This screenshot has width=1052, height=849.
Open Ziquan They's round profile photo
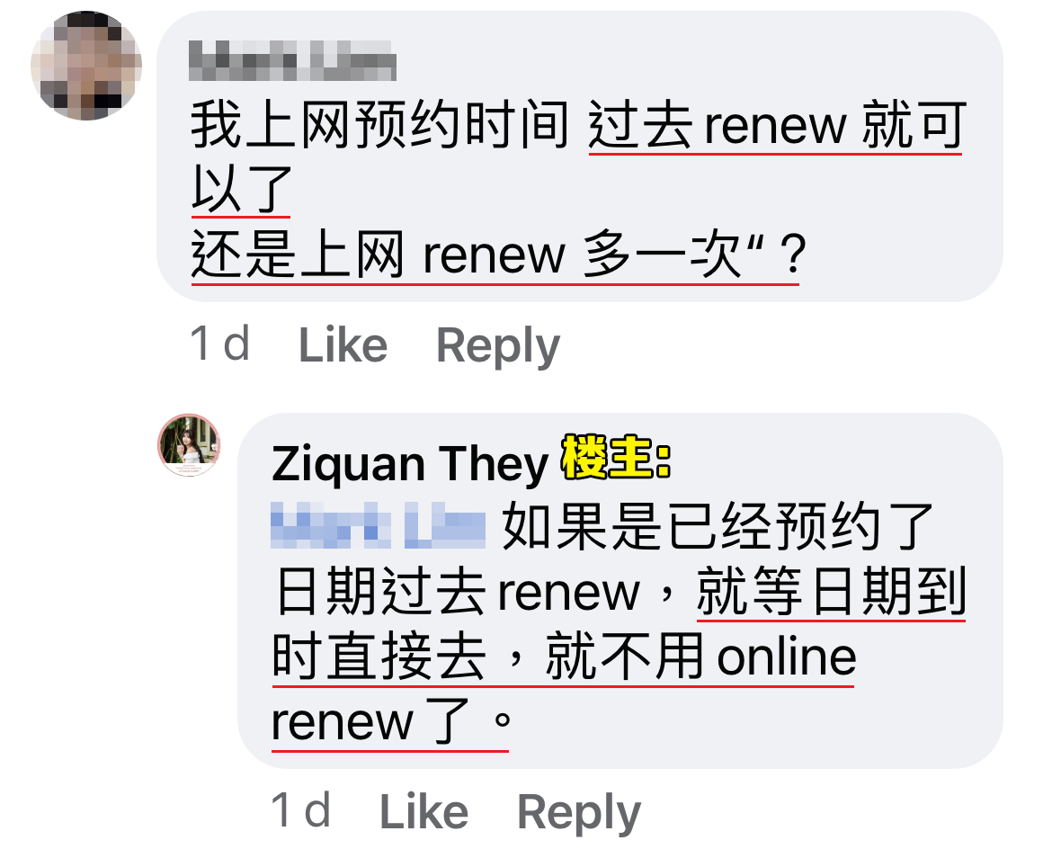click(x=189, y=444)
